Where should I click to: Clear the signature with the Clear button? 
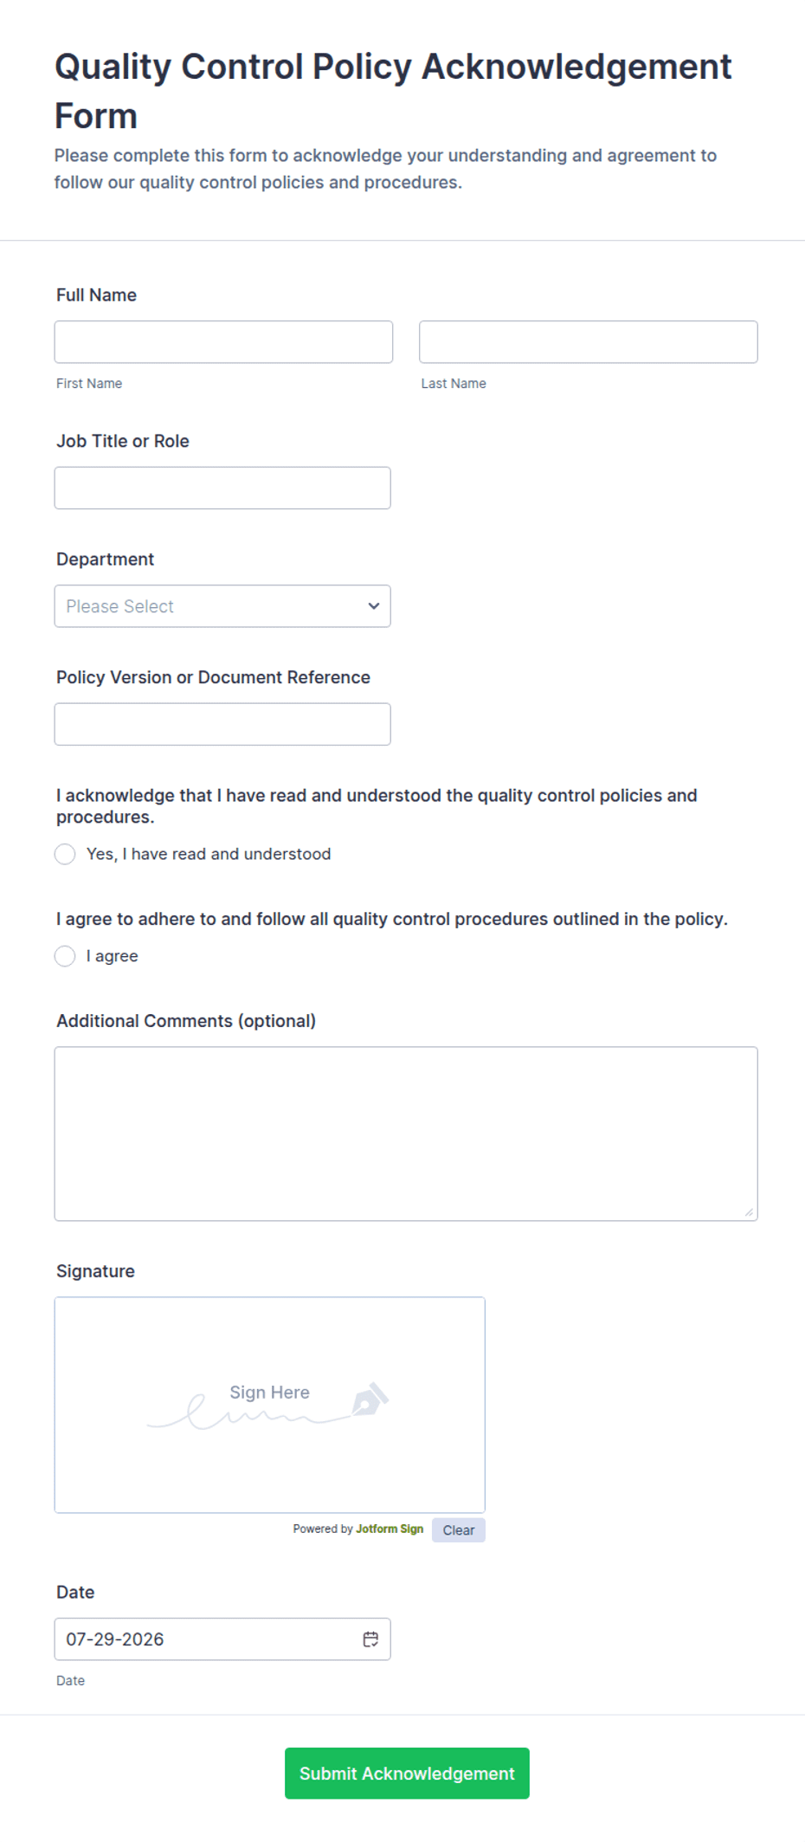coord(459,1530)
